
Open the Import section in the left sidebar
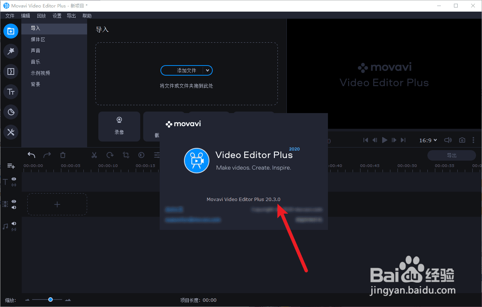tap(11, 31)
